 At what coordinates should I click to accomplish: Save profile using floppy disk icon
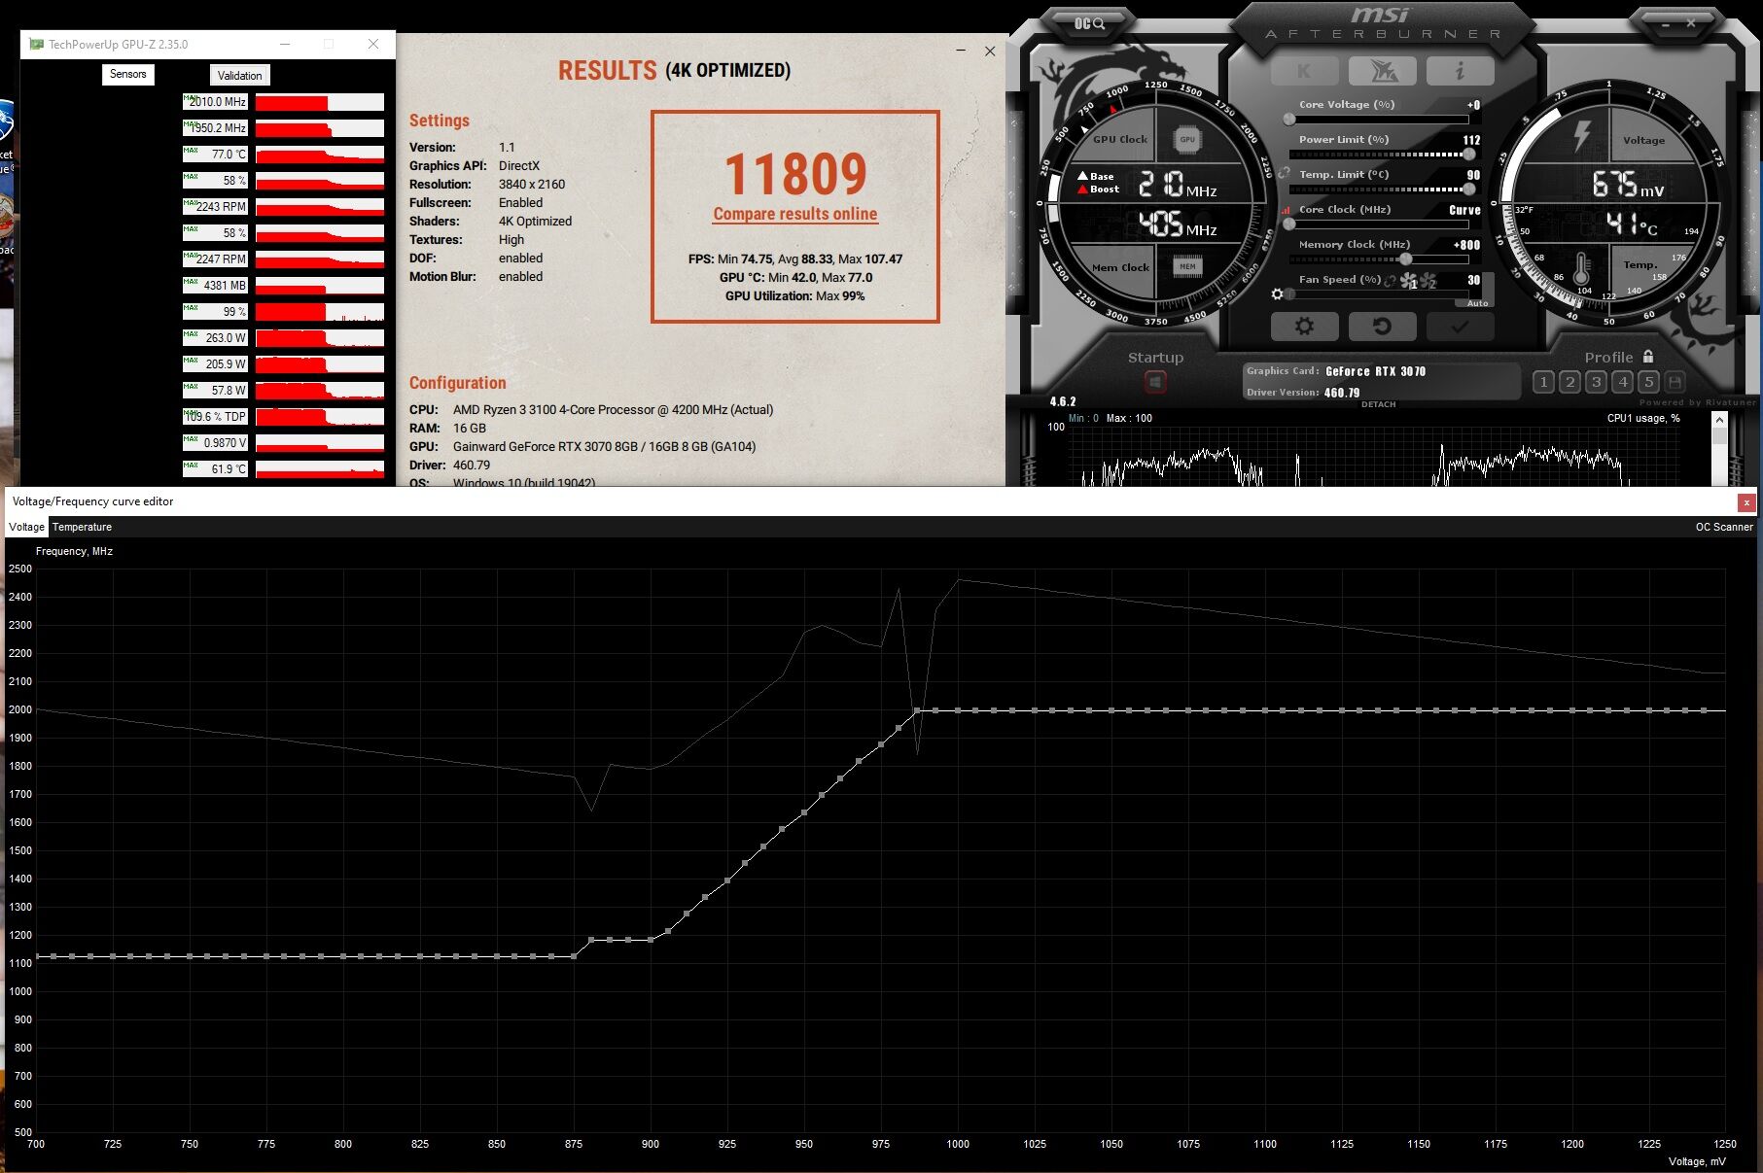[x=1675, y=382]
